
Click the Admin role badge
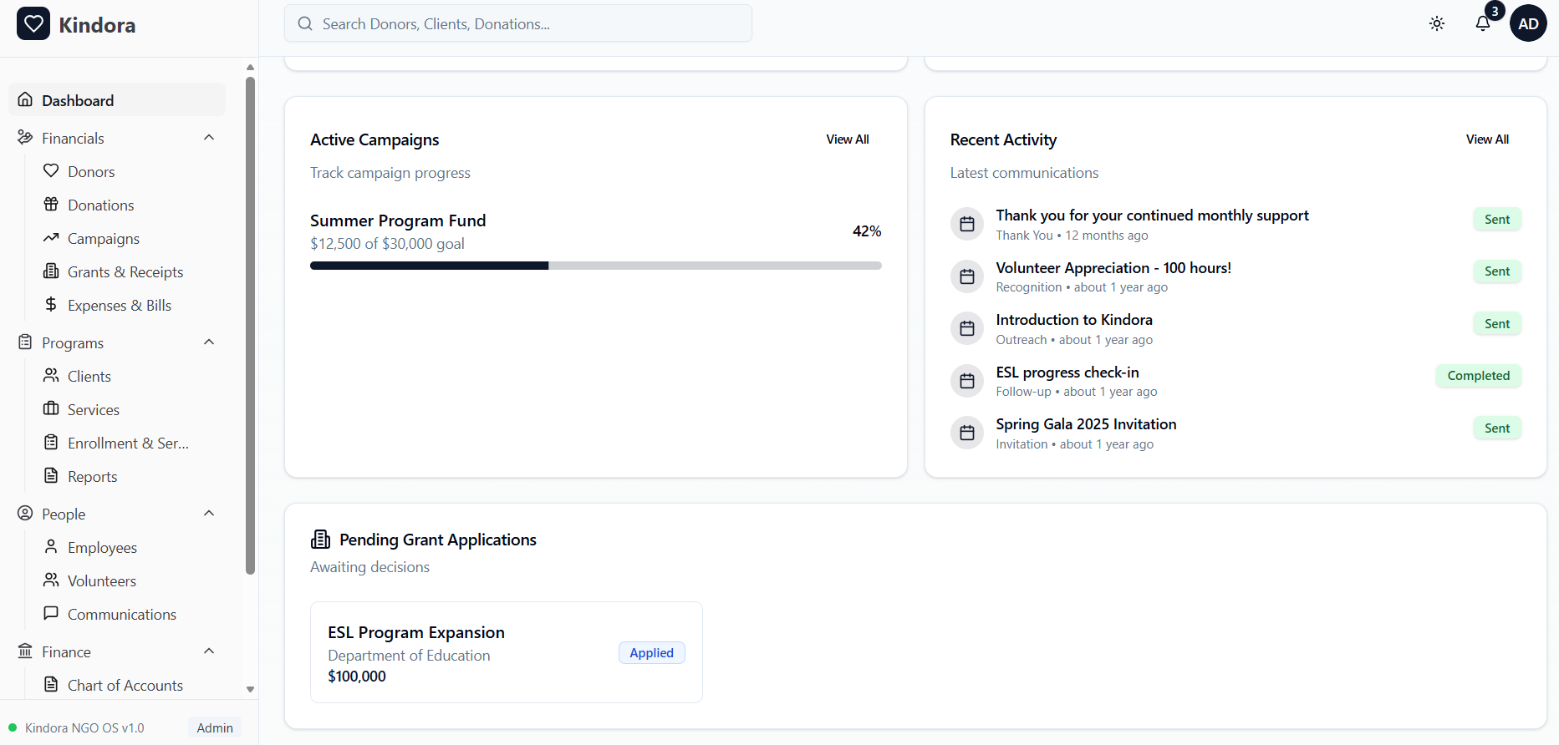[215, 727]
